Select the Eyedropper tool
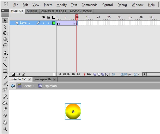This screenshot has height=134, width=160. tap(5, 109)
